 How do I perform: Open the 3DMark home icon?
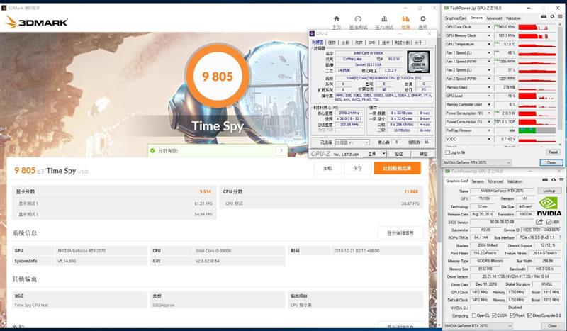(337, 20)
